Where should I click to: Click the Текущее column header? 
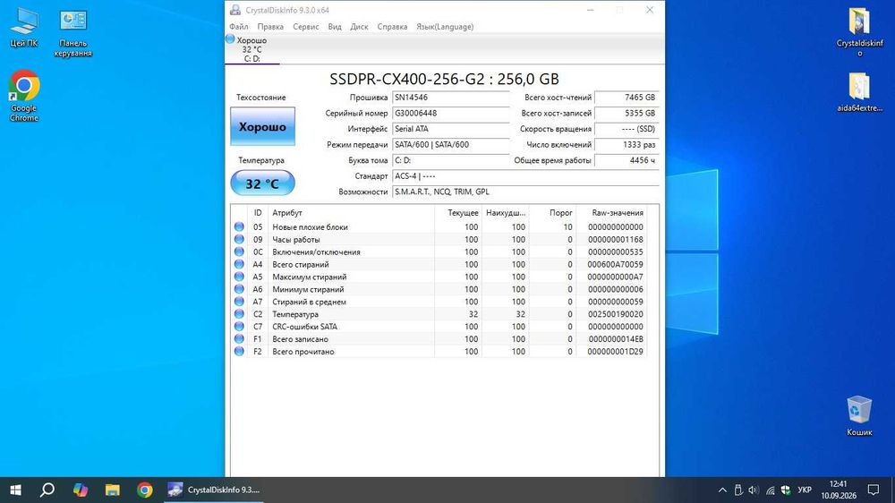458,212
